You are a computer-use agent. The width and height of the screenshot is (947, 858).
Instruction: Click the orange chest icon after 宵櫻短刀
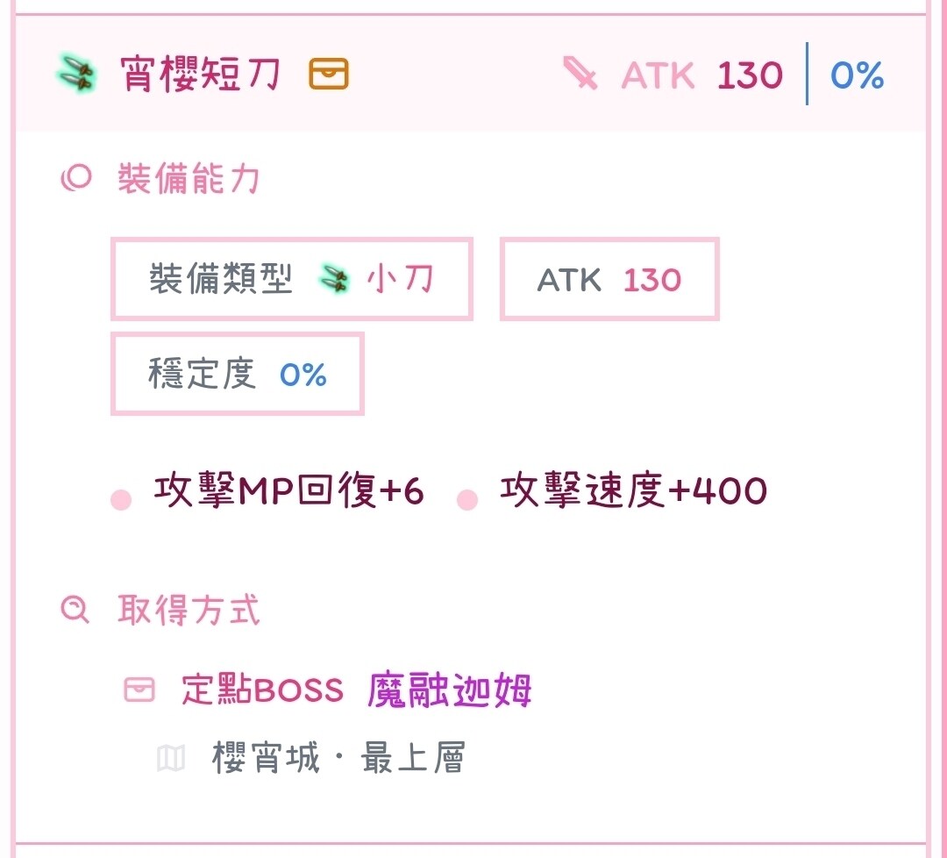pos(329,74)
